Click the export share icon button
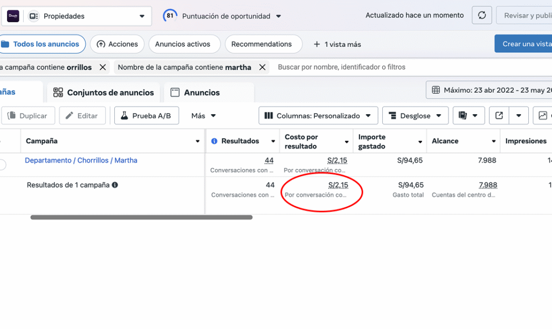The image size is (552, 329). [x=499, y=116]
